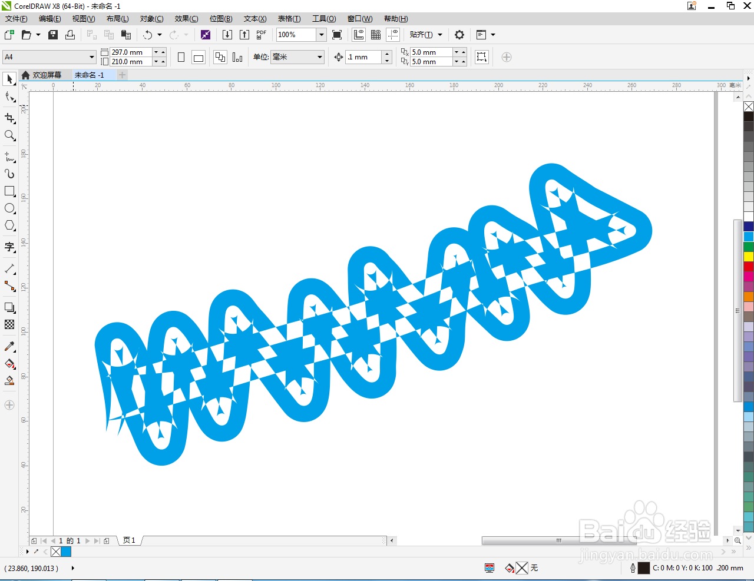The width and height of the screenshot is (754, 581).
Task: Click the Page 1 tab
Action: (x=130, y=540)
